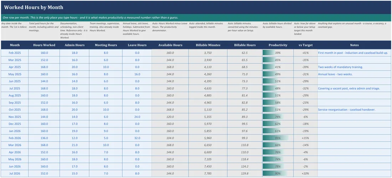The image size is (392, 178).
Task: Select the Month column header
Action: point(15,45)
